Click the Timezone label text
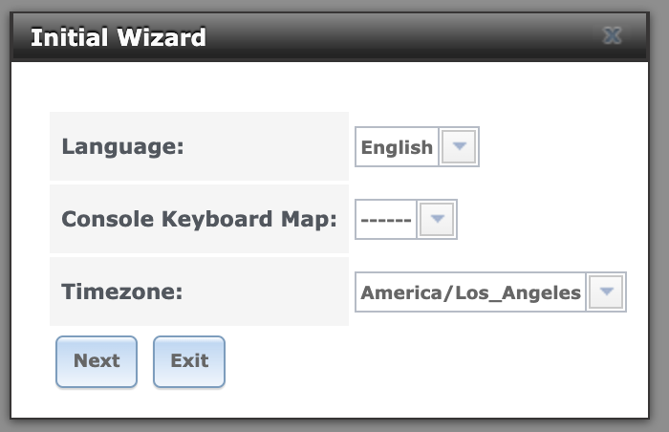Screen dimensions: 669x432 (121, 292)
